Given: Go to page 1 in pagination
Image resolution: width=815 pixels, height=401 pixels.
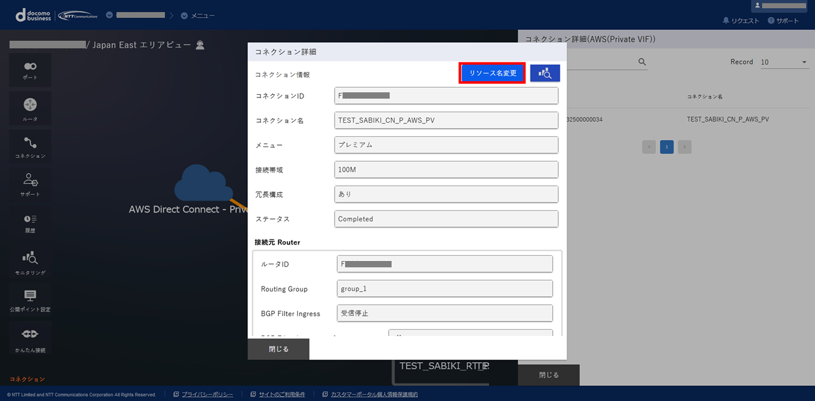Looking at the screenshot, I should 666,147.
